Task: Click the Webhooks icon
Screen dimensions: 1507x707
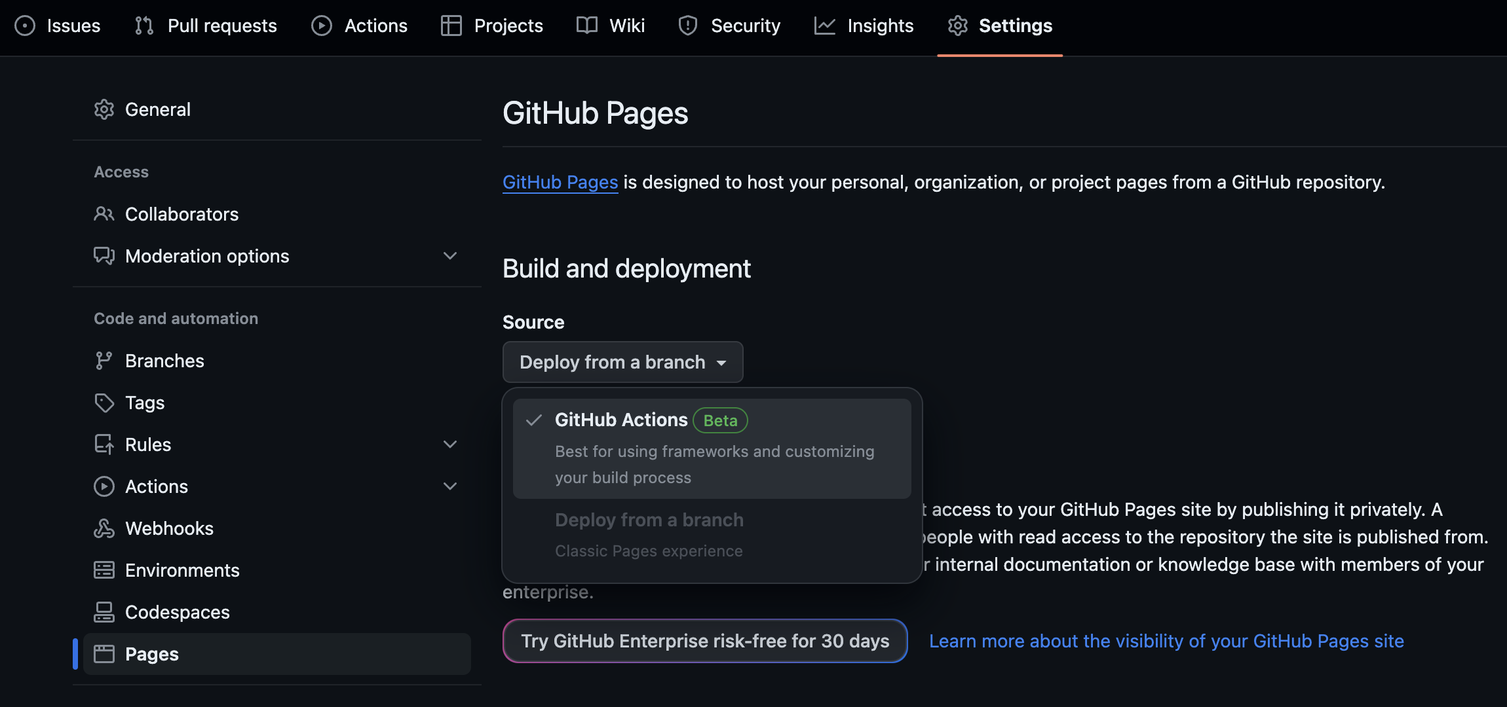Action: pos(104,528)
